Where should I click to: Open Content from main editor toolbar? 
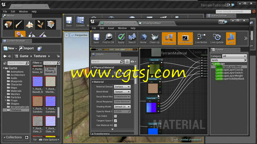(x=80, y=21)
